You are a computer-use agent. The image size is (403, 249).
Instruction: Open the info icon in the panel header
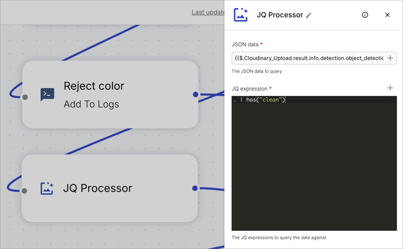[x=365, y=15]
